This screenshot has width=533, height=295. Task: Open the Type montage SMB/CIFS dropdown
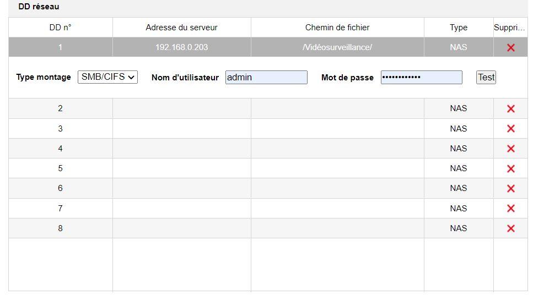[x=107, y=78]
